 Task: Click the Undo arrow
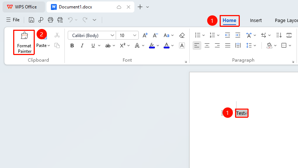[70, 19]
